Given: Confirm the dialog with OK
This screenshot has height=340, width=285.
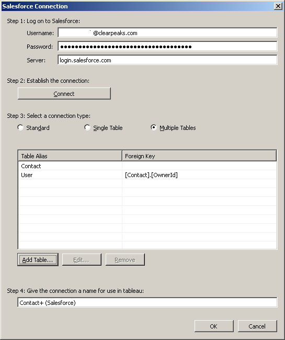Looking at the screenshot, I should [214, 326].
